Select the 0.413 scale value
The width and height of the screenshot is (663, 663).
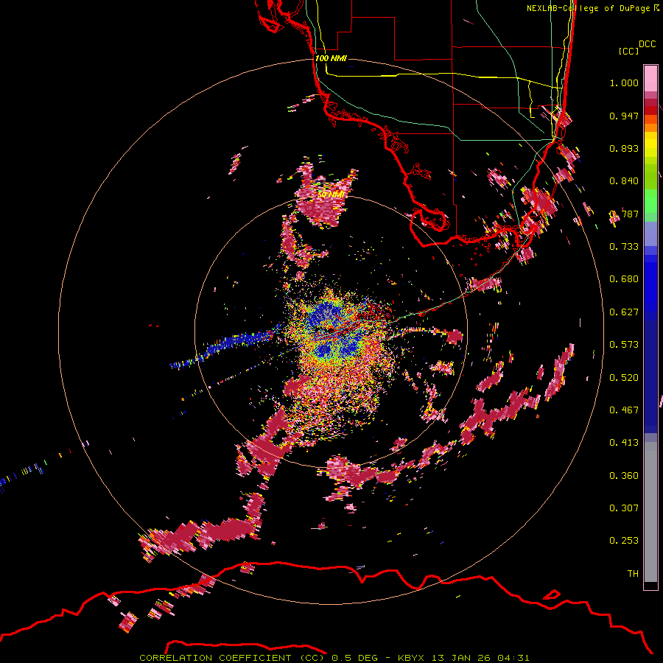[624, 443]
